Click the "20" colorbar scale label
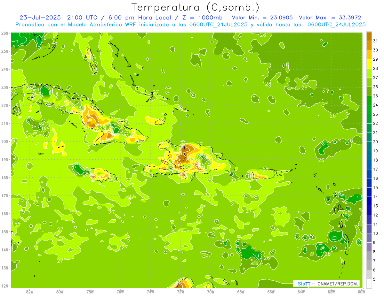384x296 pixels. [x=376, y=141]
